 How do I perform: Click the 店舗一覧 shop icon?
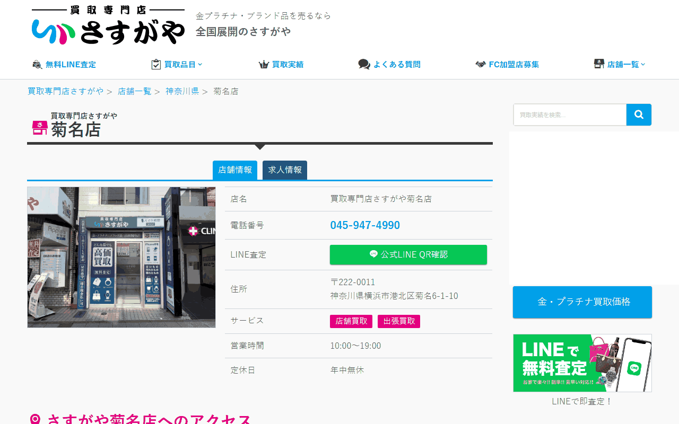[599, 64]
